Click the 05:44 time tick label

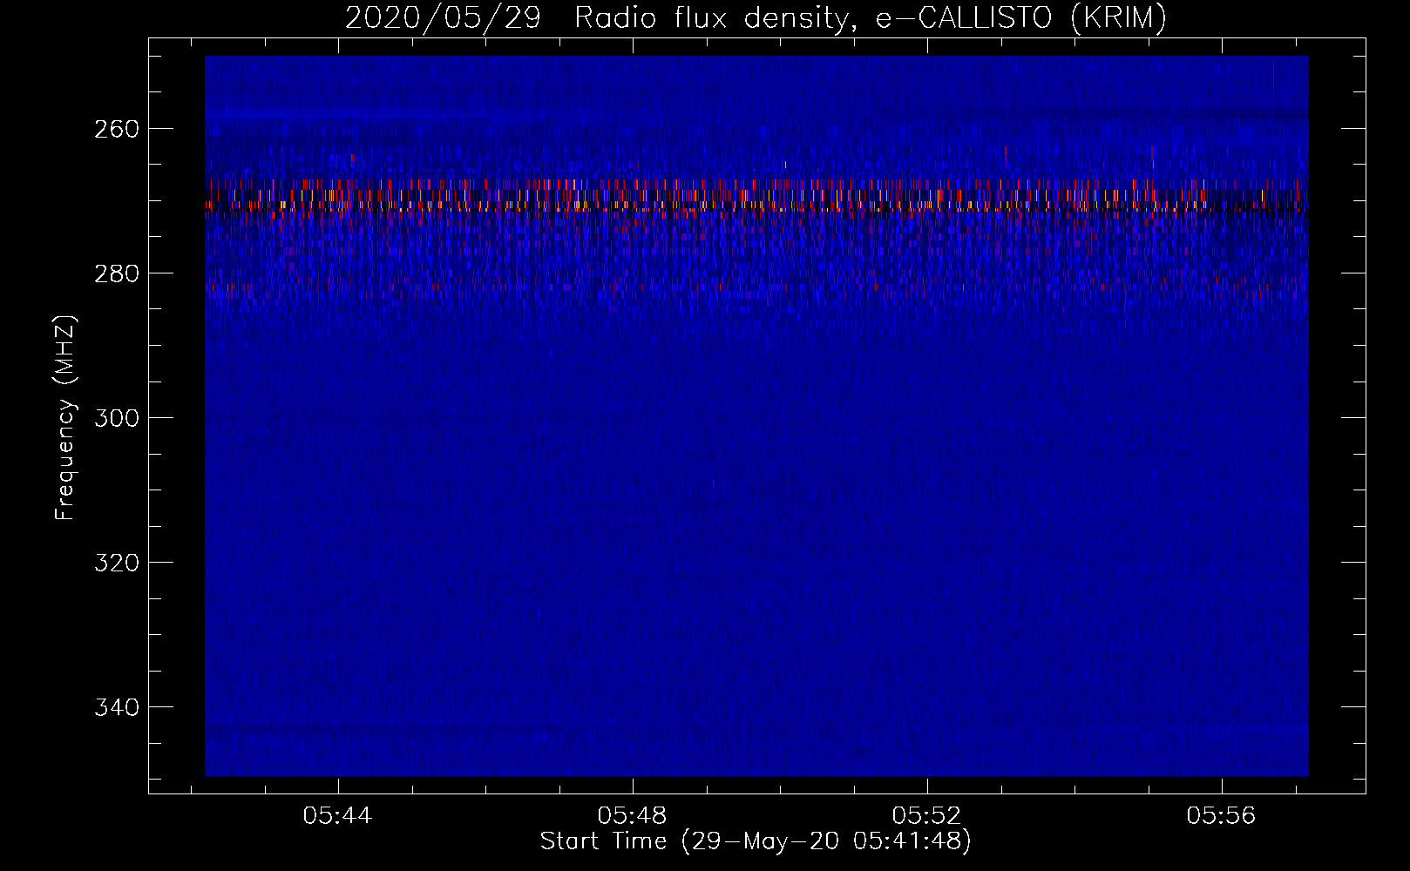[338, 816]
